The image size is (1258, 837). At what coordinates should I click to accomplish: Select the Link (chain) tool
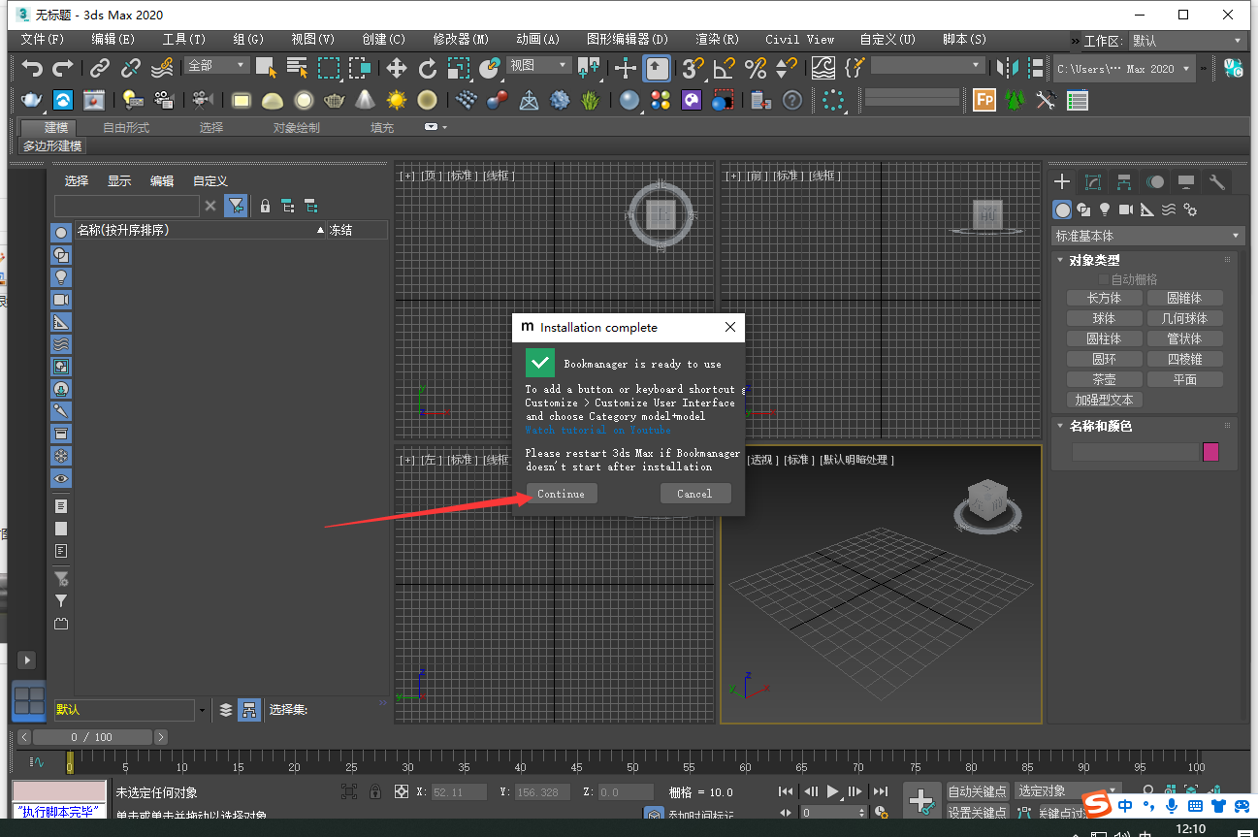coord(100,68)
